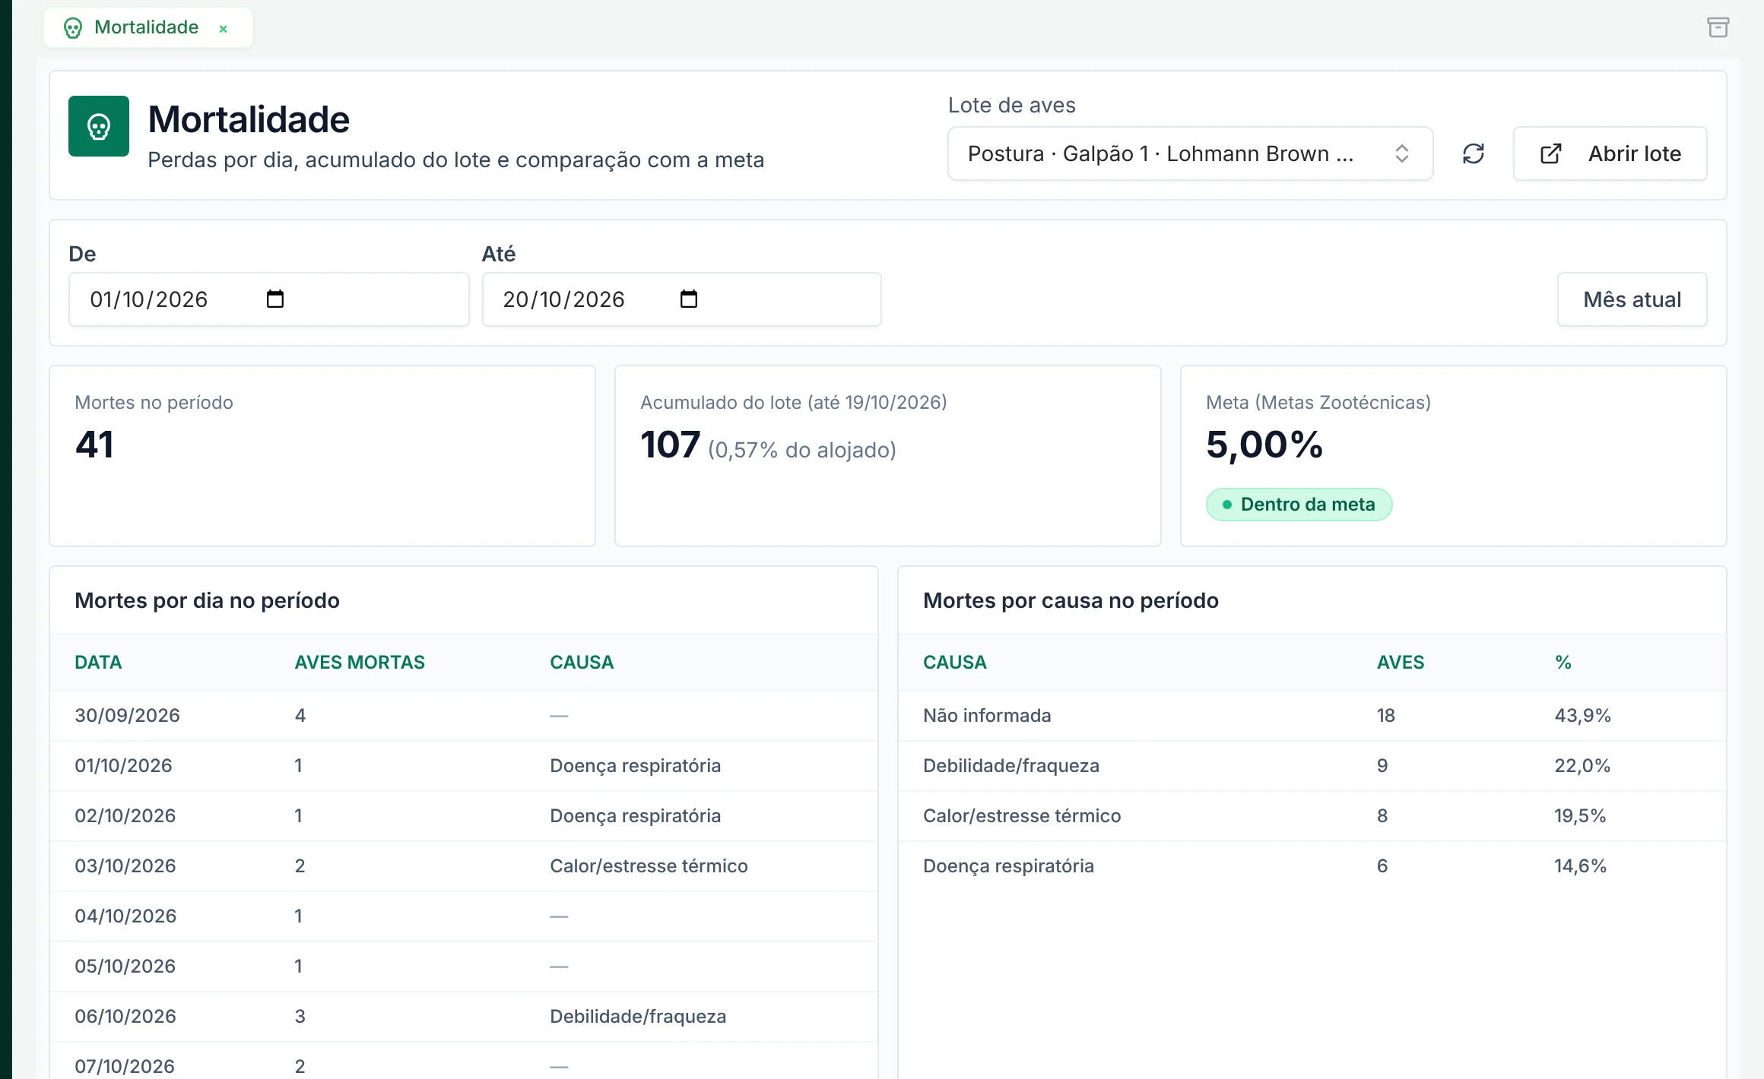This screenshot has width=1764, height=1079.
Task: Select the 04/10/2026 row date
Action: (x=125, y=916)
